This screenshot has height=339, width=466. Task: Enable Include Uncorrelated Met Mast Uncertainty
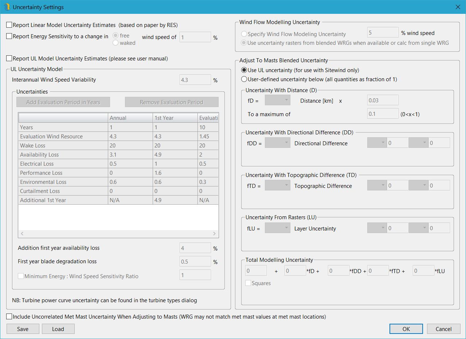(9, 317)
